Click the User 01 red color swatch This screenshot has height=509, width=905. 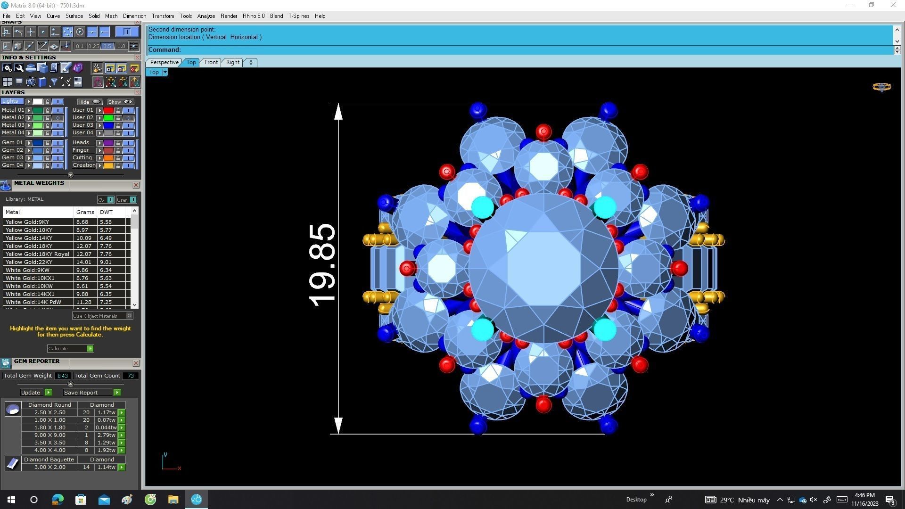click(x=108, y=110)
